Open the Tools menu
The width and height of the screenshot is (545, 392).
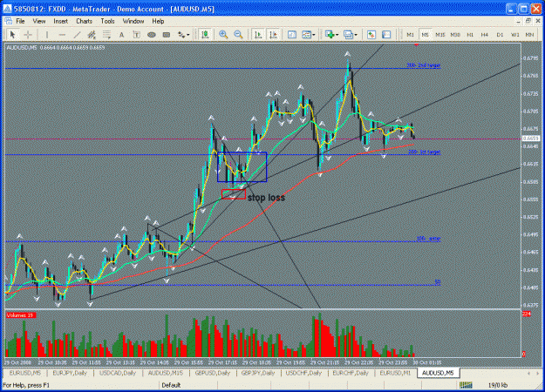(107, 21)
